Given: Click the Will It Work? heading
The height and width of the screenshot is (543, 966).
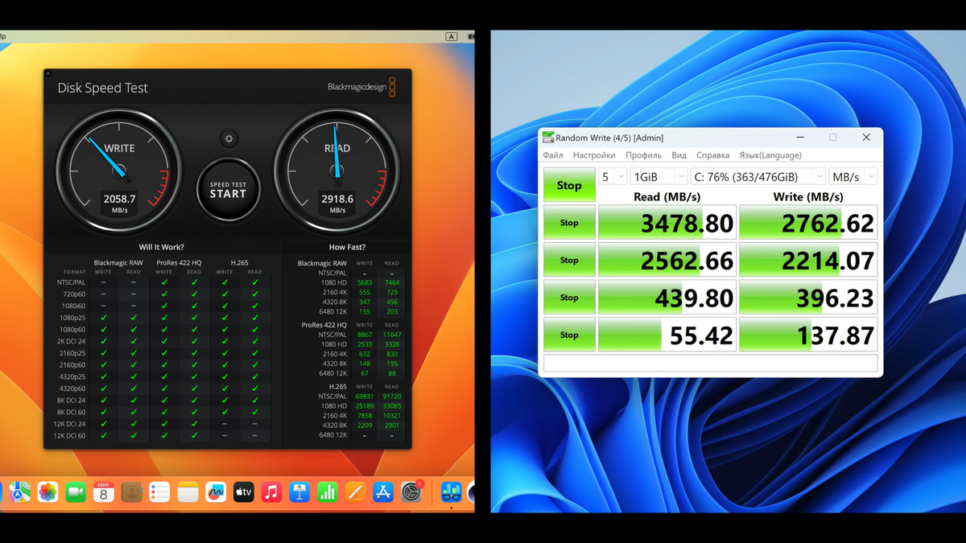Looking at the screenshot, I should pos(161,247).
